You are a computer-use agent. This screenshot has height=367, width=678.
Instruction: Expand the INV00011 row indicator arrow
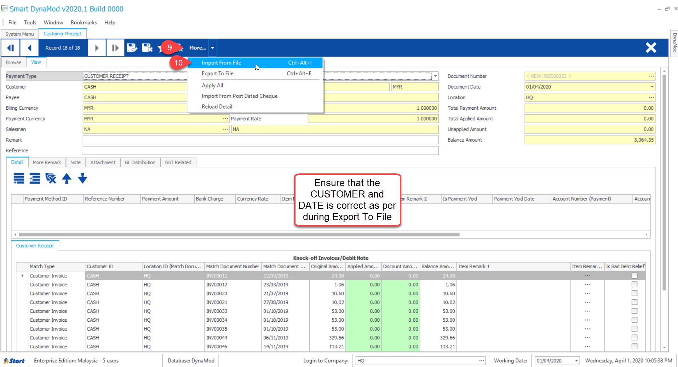click(x=22, y=276)
